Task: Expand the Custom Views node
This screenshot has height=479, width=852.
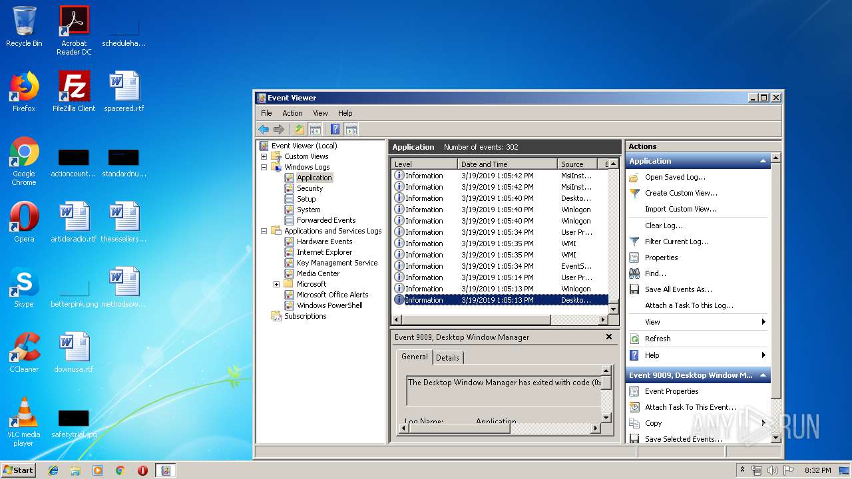Action: [x=264, y=156]
